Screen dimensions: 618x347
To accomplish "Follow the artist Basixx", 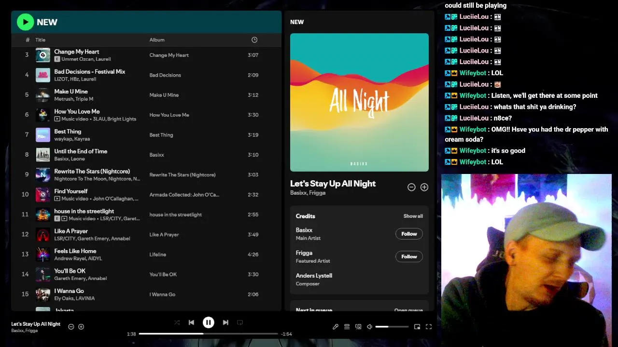I will [409, 234].
